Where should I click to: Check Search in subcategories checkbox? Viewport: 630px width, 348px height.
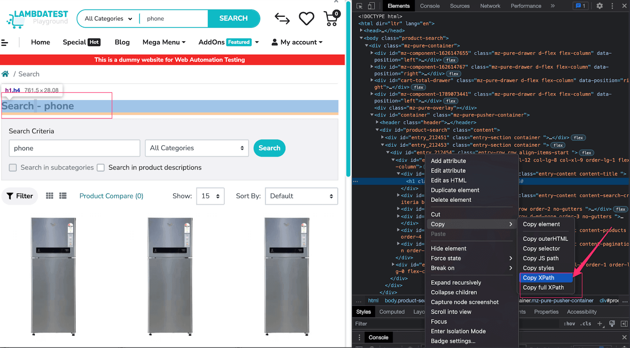tap(13, 168)
